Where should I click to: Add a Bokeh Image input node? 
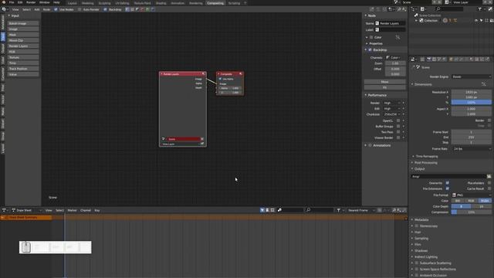[23, 23]
